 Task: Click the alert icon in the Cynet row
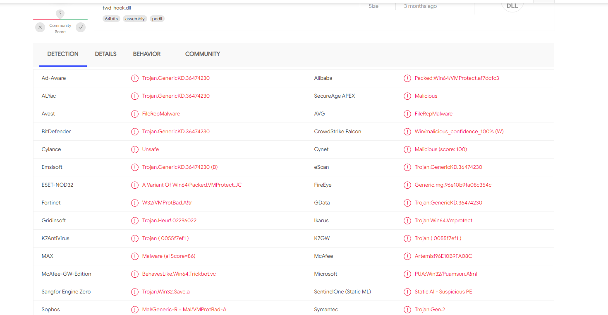pos(407,149)
